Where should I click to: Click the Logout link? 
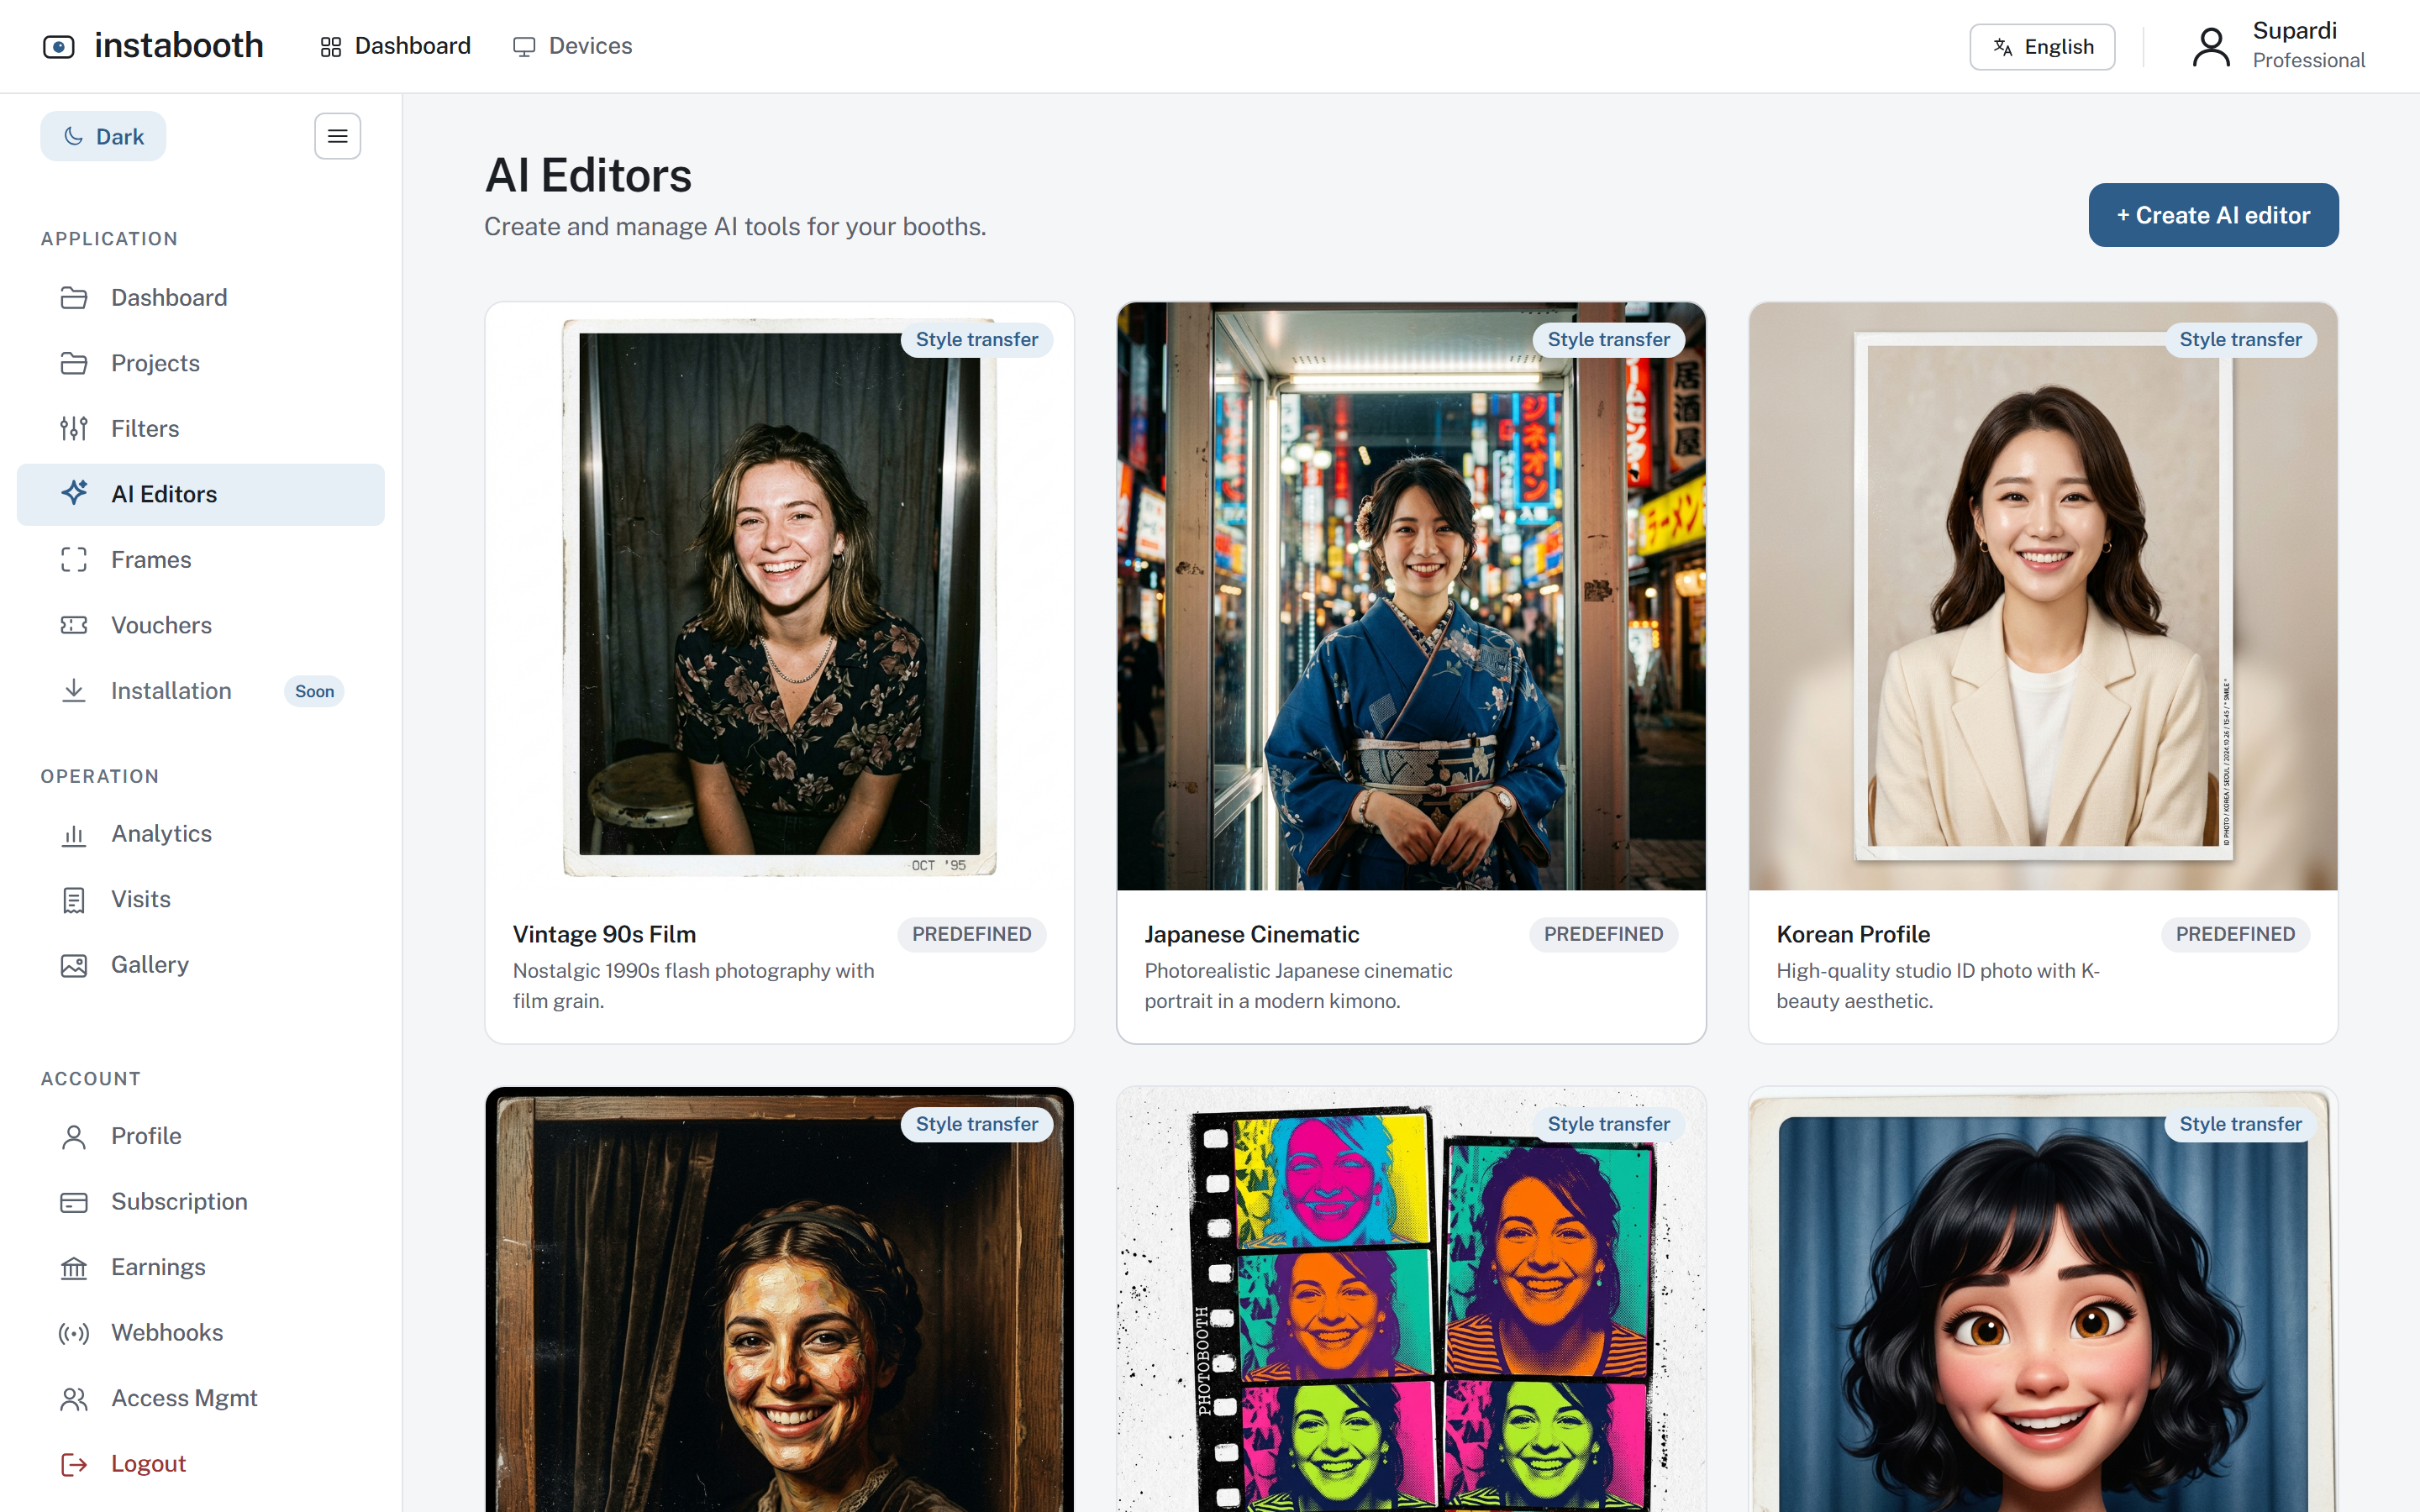point(201,1464)
